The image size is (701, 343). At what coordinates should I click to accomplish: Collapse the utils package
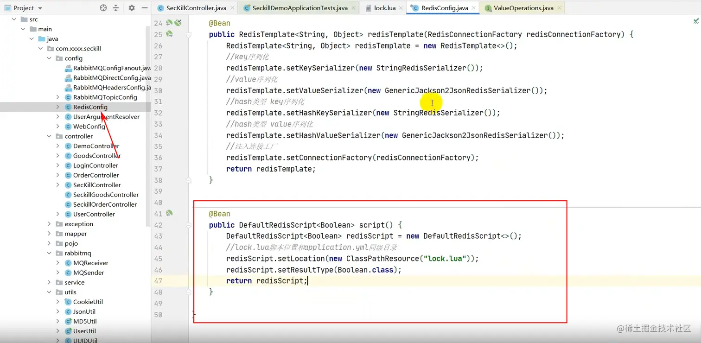point(49,292)
